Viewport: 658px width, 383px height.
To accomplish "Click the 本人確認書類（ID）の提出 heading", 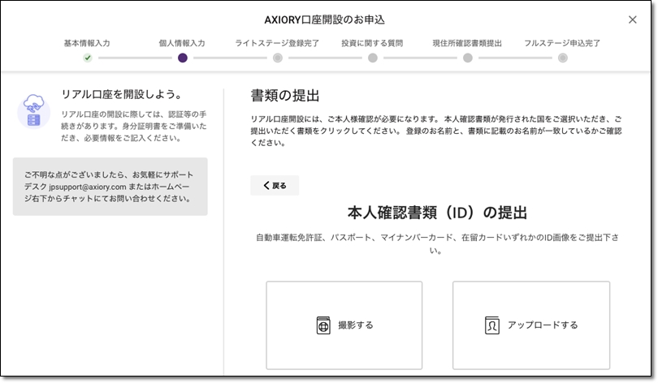I will click(x=437, y=213).
